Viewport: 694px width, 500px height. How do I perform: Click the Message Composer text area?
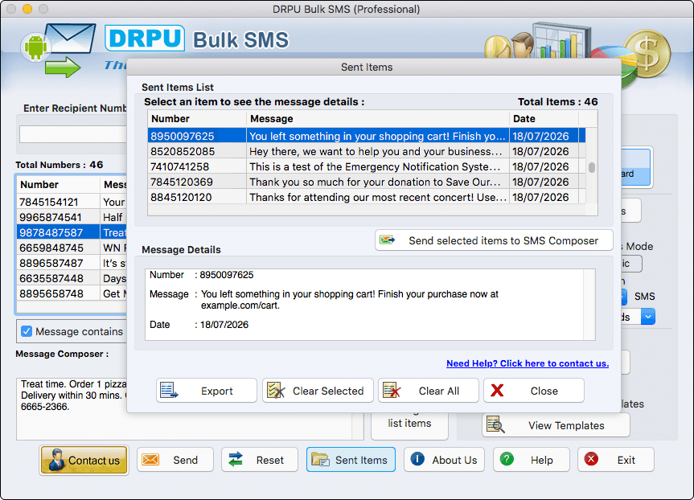coord(184,408)
